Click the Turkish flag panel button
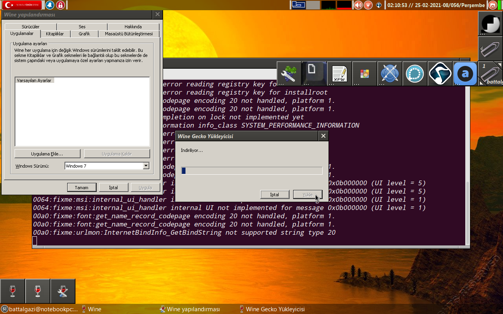Viewport: 503px width, 314px height. pyautogui.click(x=22, y=5)
